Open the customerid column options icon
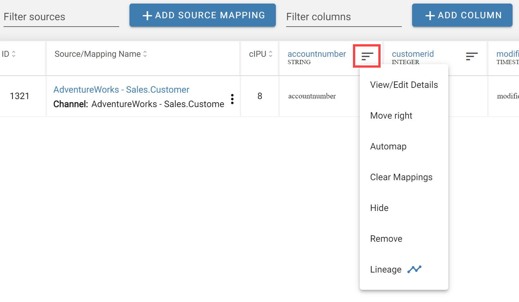Screen dimensions: 519x302 [x=471, y=56]
